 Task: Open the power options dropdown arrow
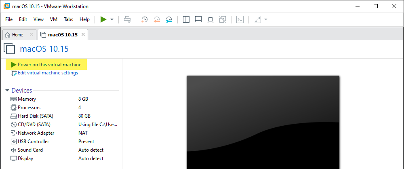tap(112, 20)
